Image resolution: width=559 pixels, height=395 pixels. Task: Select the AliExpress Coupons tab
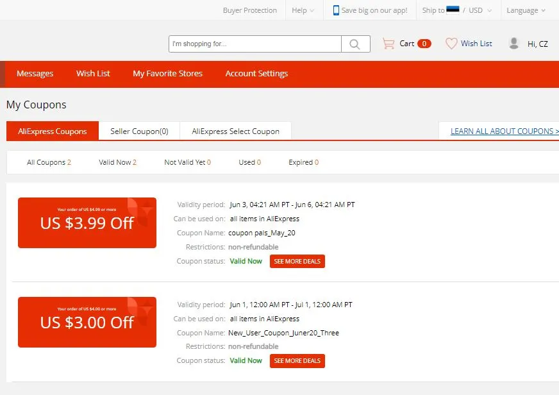pos(53,131)
